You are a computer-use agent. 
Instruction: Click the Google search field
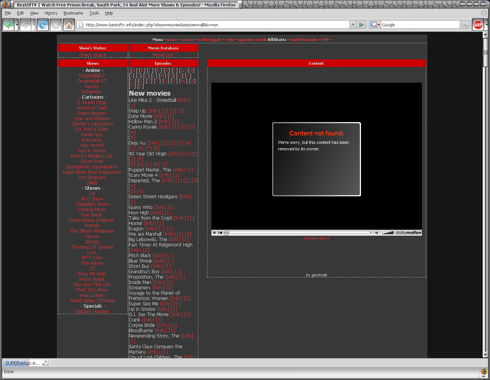pos(420,25)
